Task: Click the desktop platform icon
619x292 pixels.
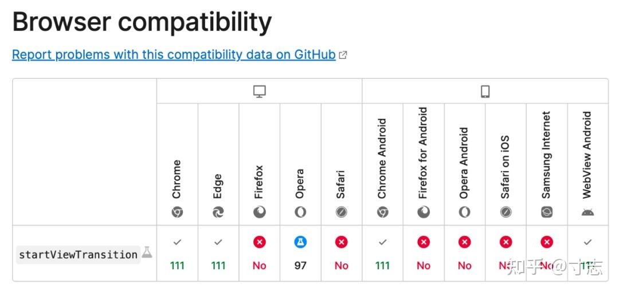Action: coord(260,91)
